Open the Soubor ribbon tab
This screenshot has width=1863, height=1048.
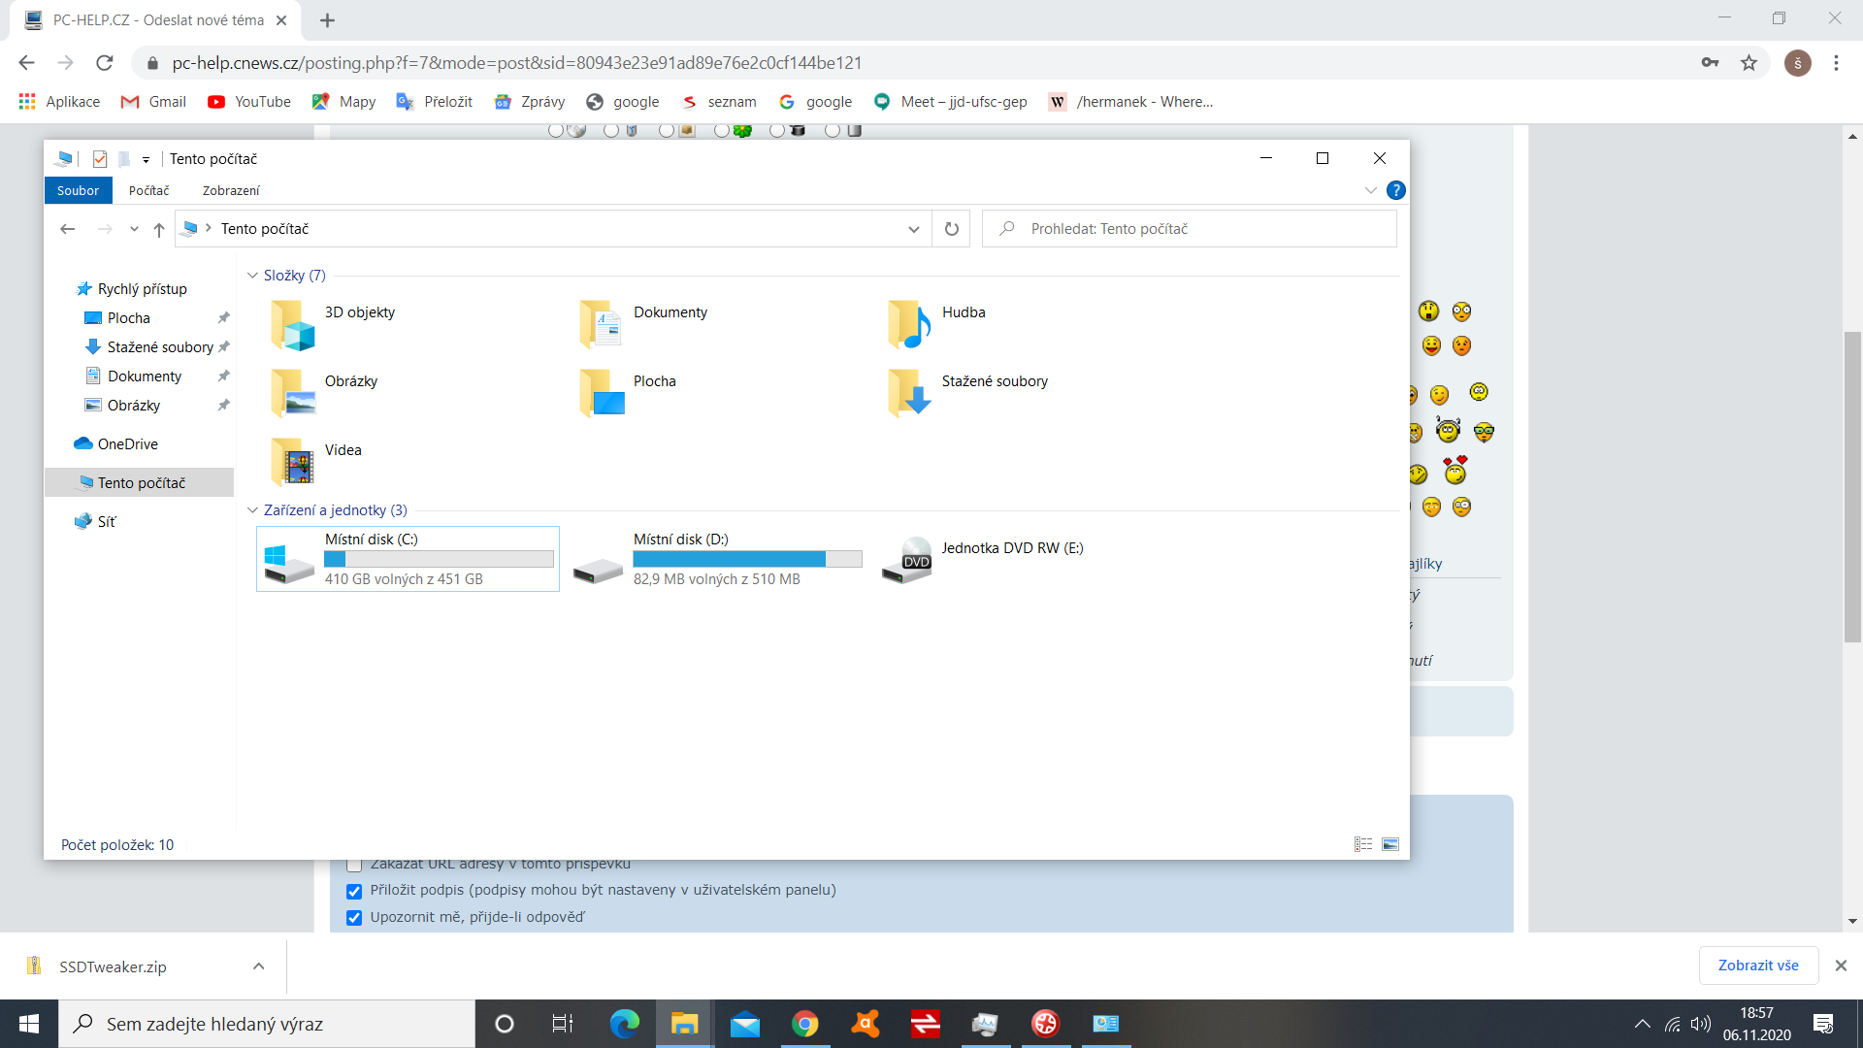click(78, 190)
